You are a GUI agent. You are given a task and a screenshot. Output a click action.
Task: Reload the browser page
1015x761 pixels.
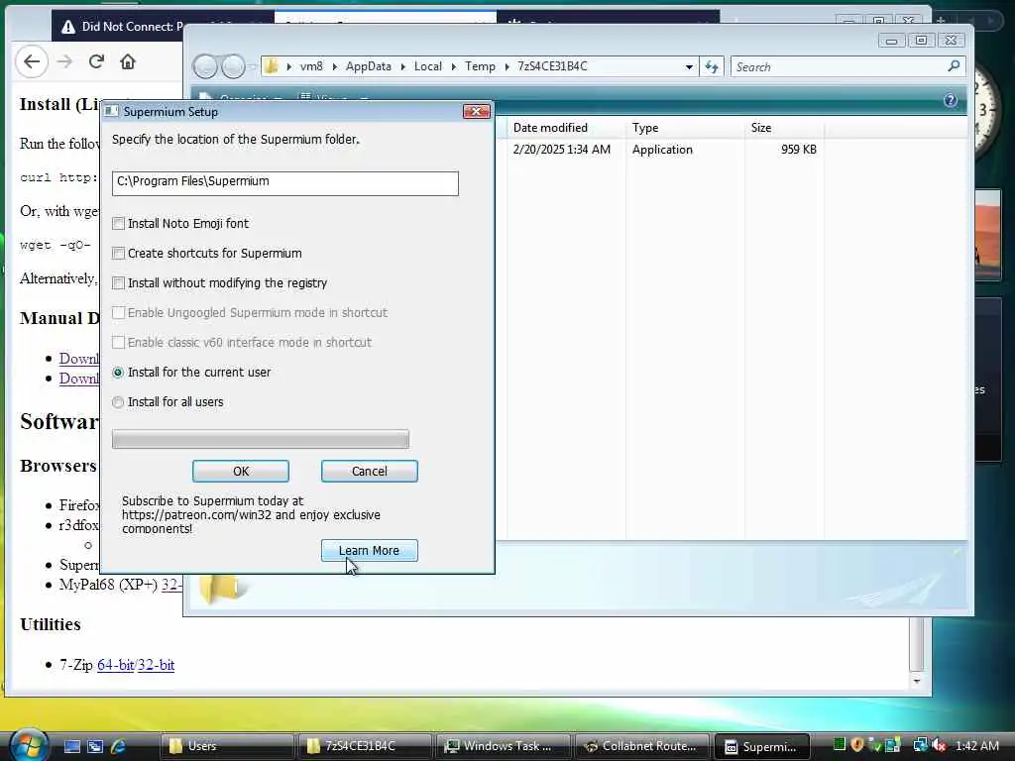coord(96,61)
